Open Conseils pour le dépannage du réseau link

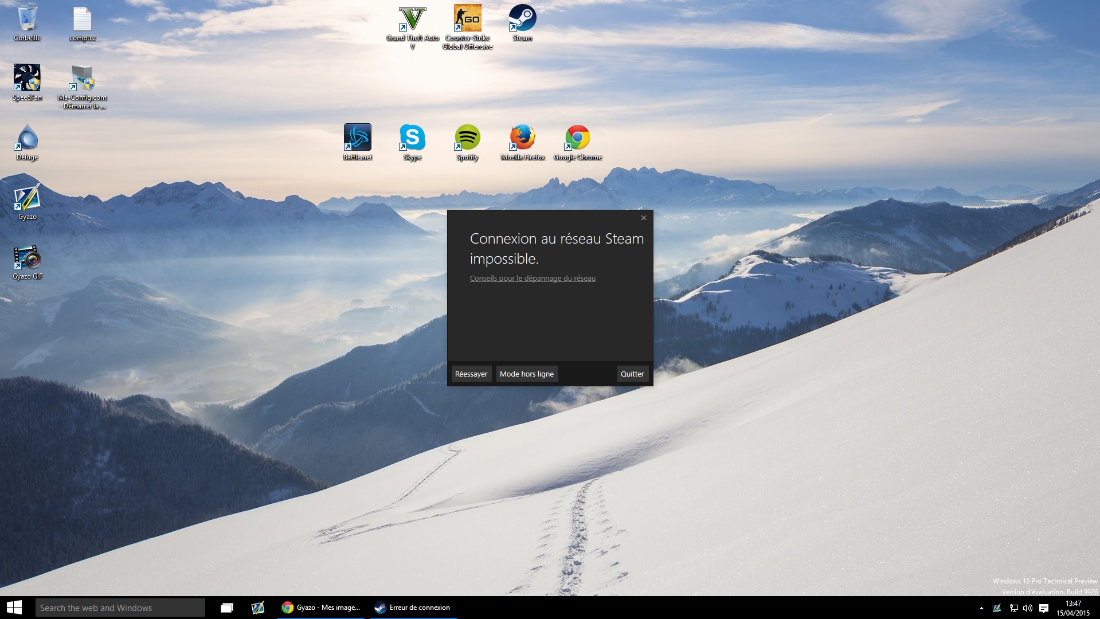pos(533,278)
